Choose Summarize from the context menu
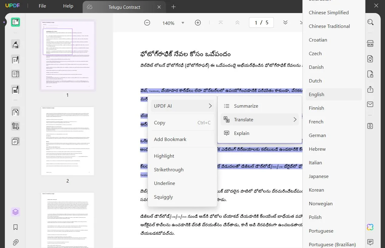This screenshot has width=385, height=248. (x=246, y=106)
